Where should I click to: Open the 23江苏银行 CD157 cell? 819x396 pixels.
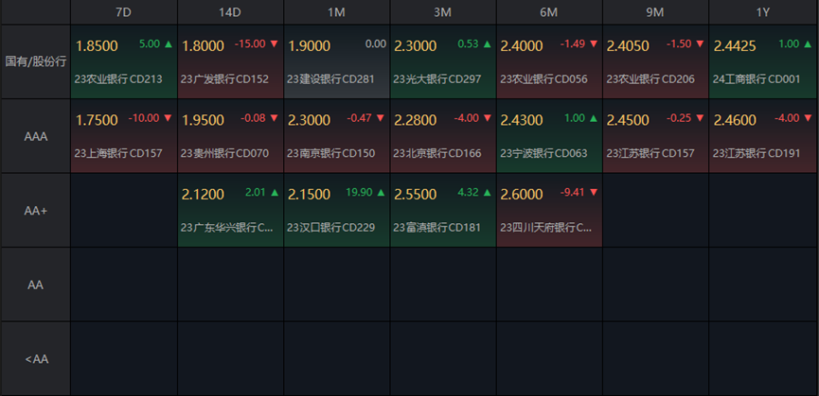coord(655,136)
